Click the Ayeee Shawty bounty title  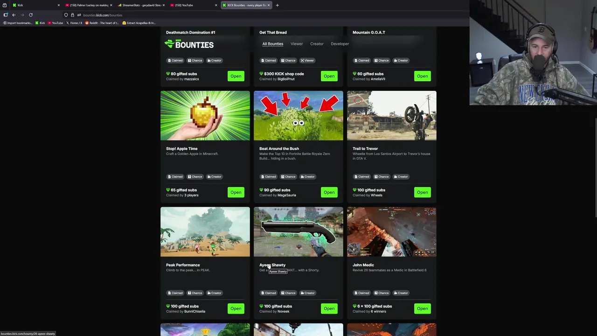pos(272,265)
